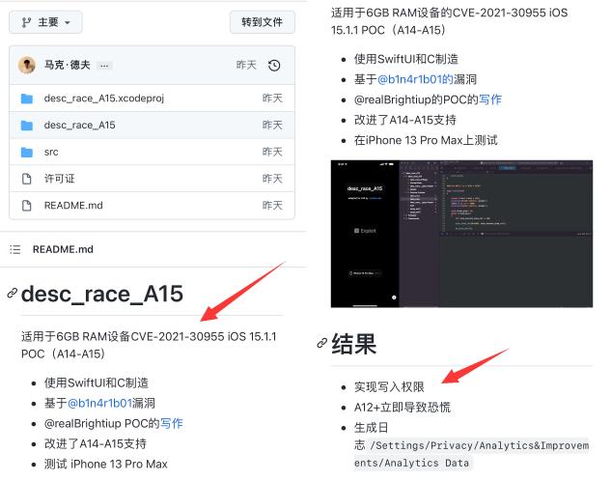Click 改进了A14-A15支持 in right panel
Viewport: 612px width, 481px height.
(405, 120)
